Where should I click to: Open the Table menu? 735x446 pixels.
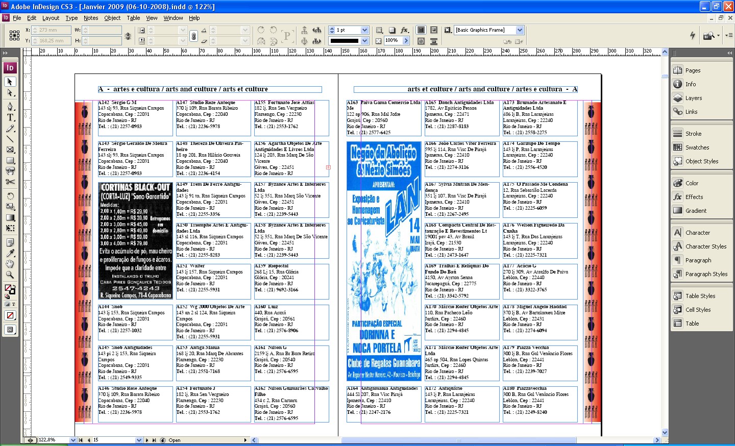coord(133,18)
